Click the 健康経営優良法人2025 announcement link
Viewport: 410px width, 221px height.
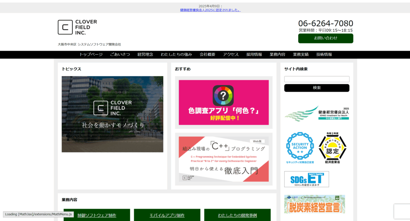click(210, 10)
